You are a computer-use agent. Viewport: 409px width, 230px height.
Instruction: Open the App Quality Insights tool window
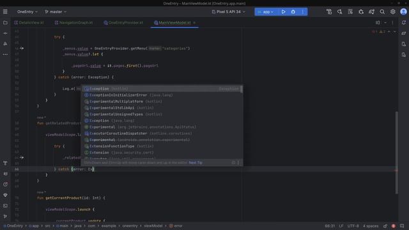tap(5, 185)
